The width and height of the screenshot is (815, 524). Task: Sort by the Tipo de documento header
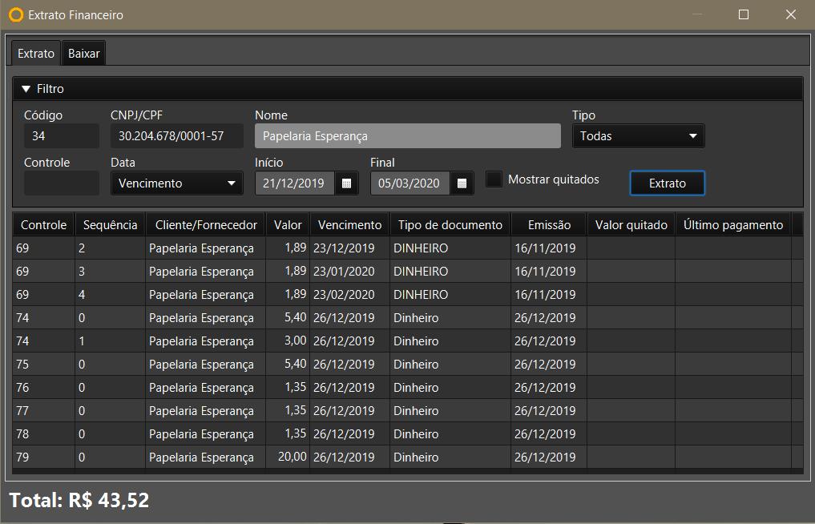coord(450,225)
